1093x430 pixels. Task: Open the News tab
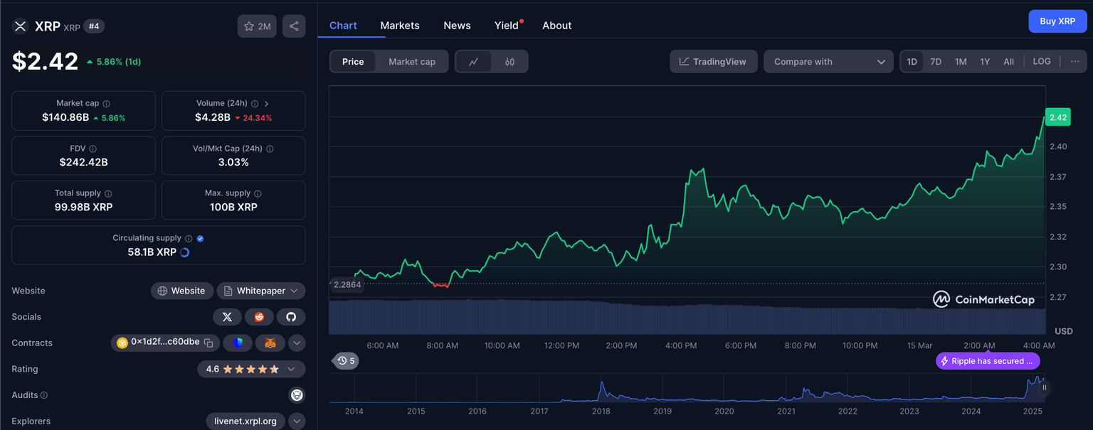[x=456, y=25]
